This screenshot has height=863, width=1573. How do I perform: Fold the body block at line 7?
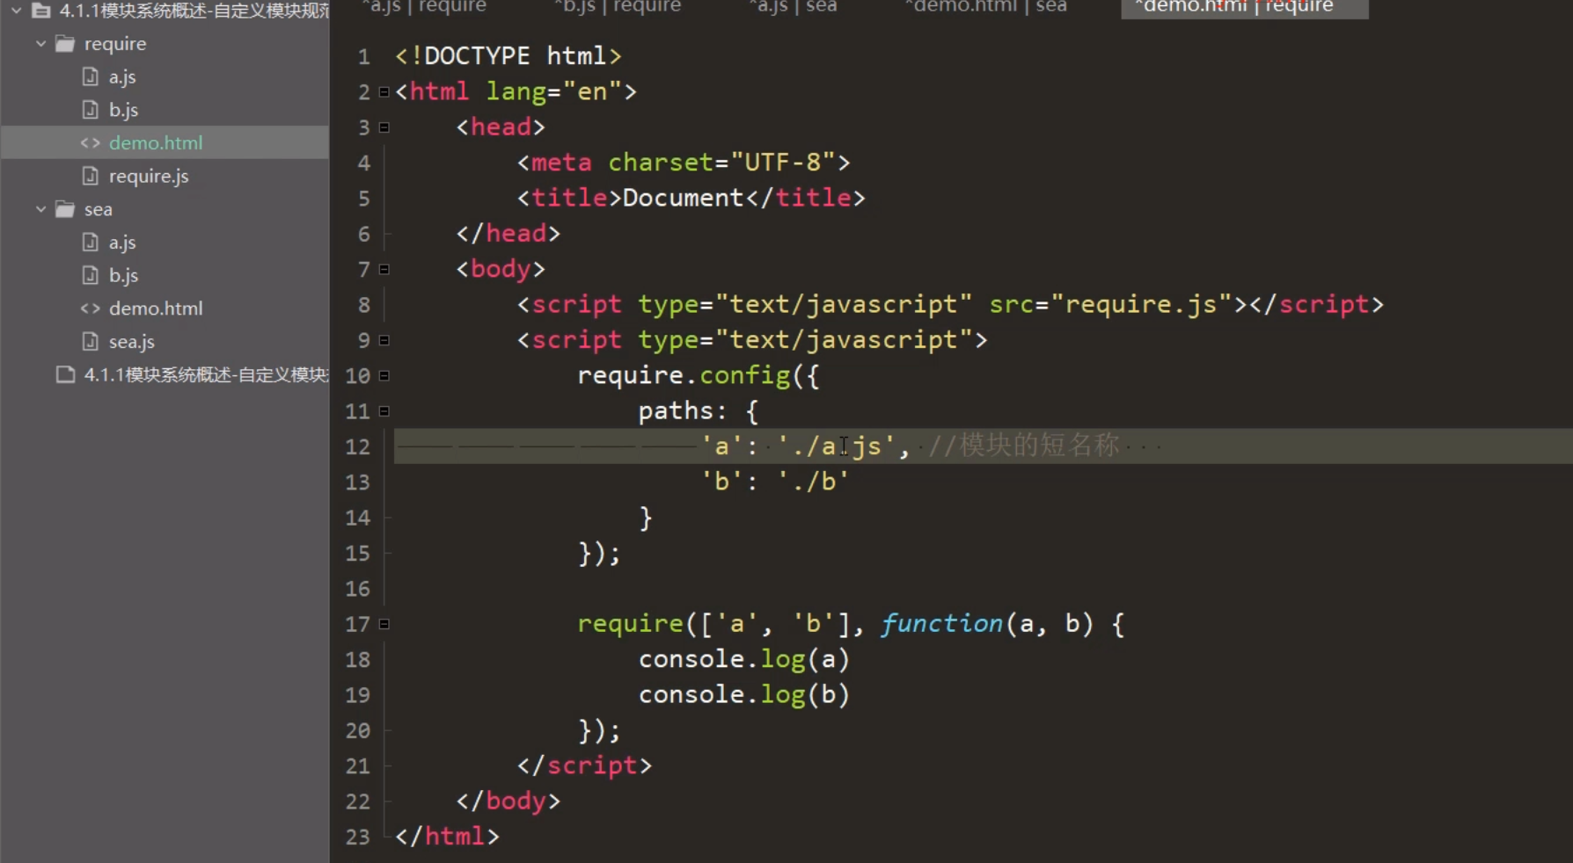384,269
